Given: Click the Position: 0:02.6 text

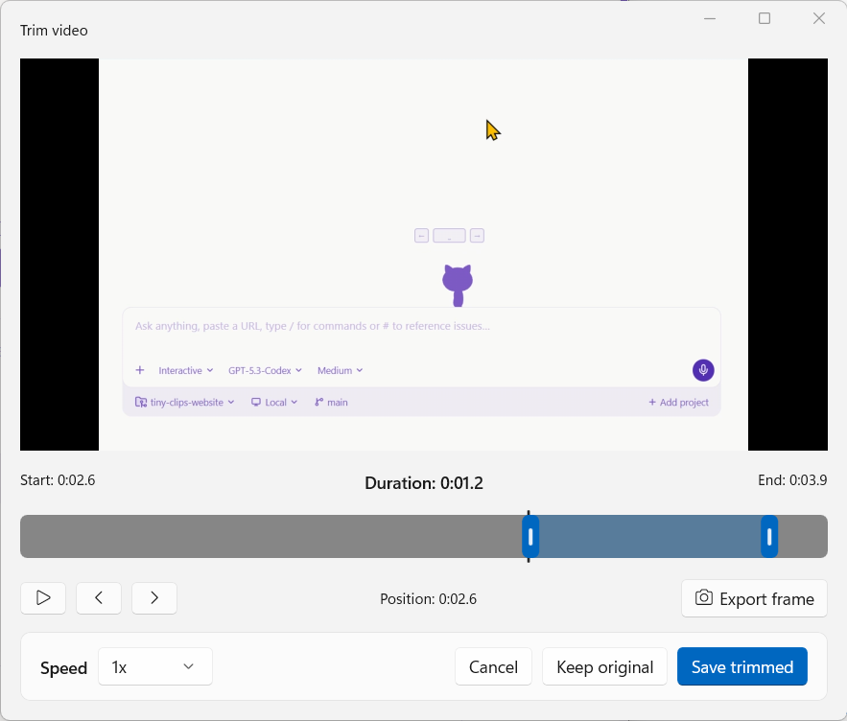Looking at the screenshot, I should tap(429, 599).
